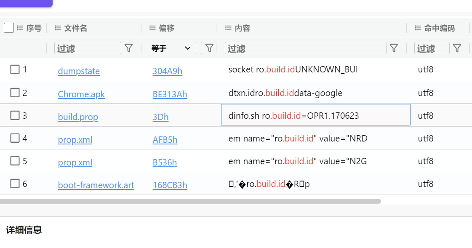The width and height of the screenshot is (472, 248).
Task: Open the filter funnel for 命中编码 column
Action: click(x=457, y=48)
